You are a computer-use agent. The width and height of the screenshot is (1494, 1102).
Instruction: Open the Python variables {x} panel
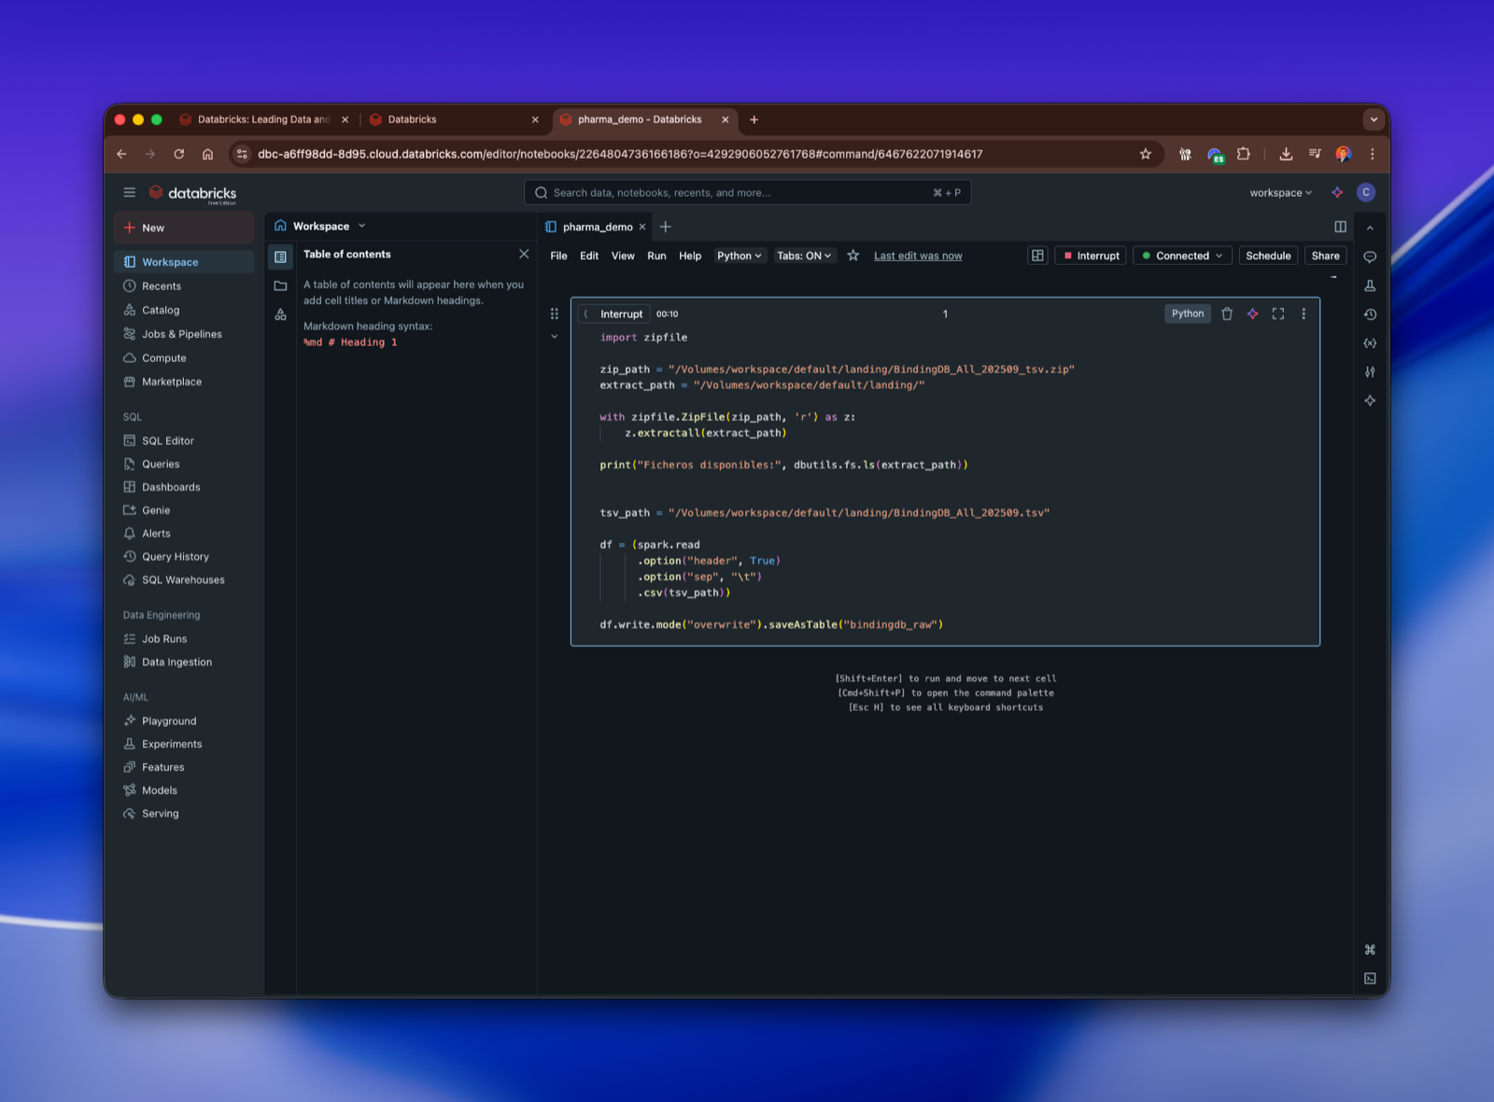(x=1370, y=342)
